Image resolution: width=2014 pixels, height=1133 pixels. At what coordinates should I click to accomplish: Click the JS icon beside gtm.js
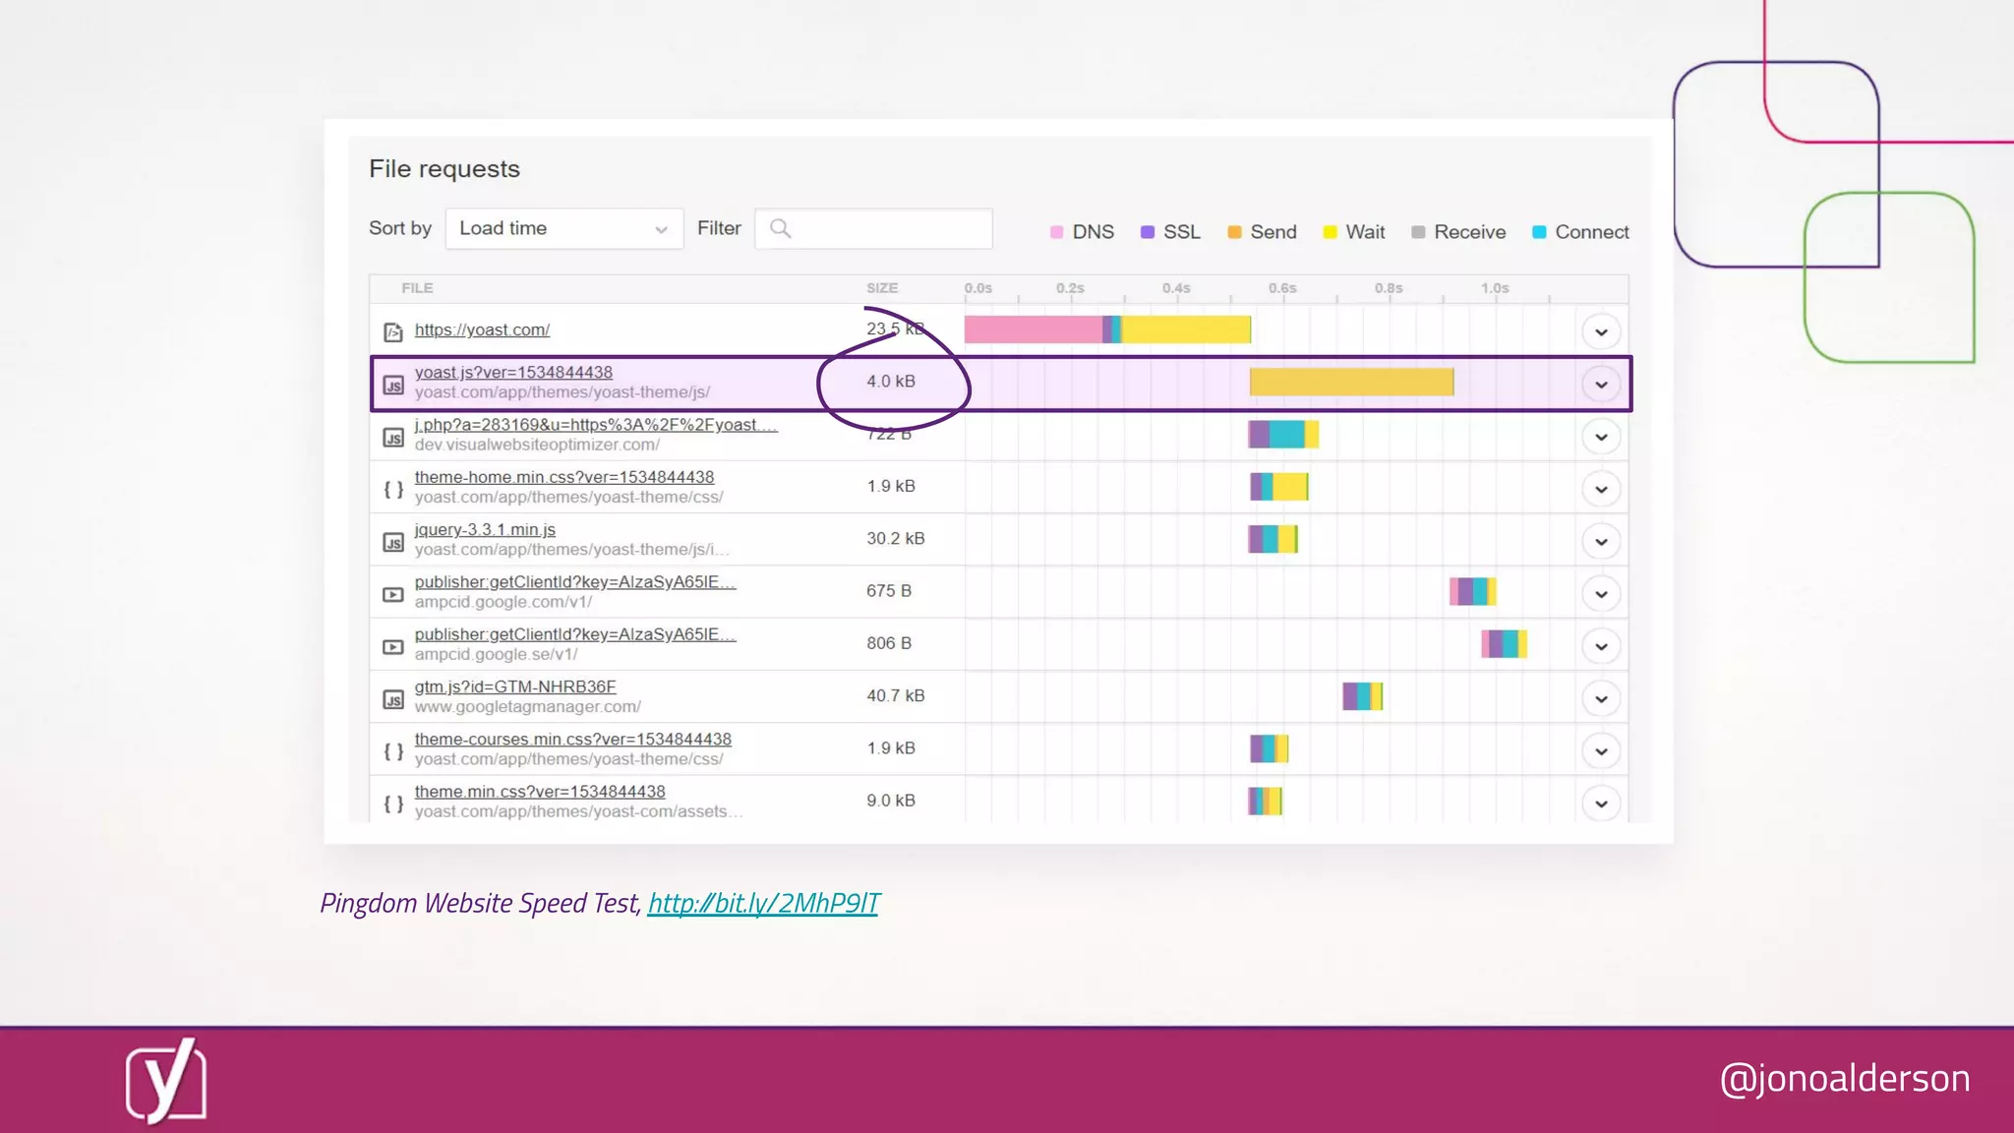393,699
